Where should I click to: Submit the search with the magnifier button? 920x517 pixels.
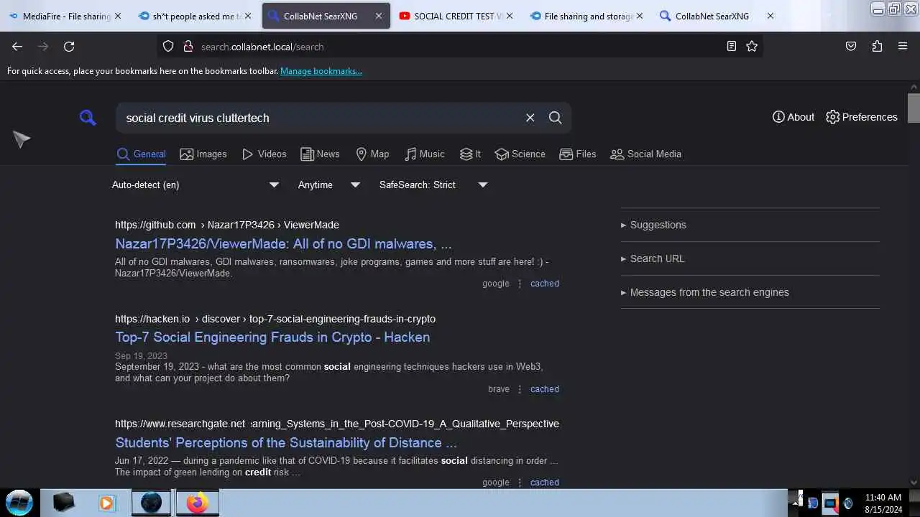click(555, 118)
